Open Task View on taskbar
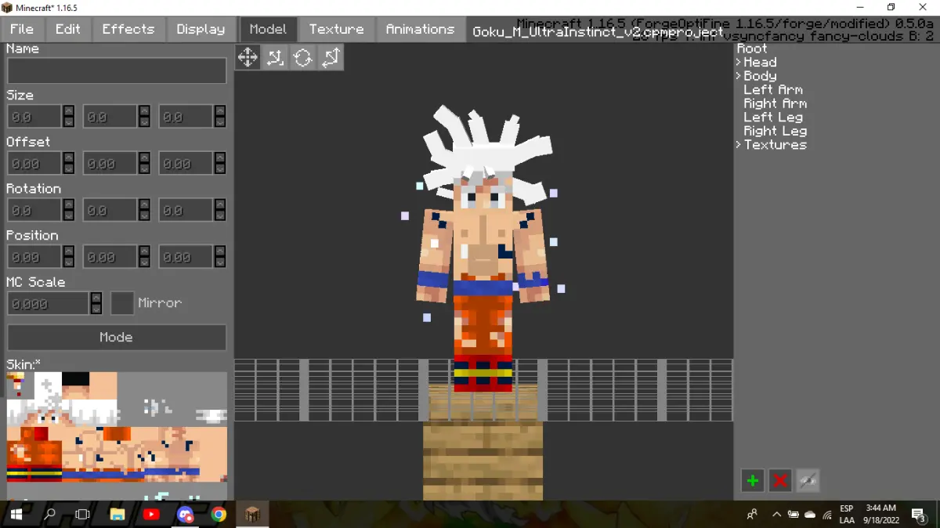 (x=83, y=515)
